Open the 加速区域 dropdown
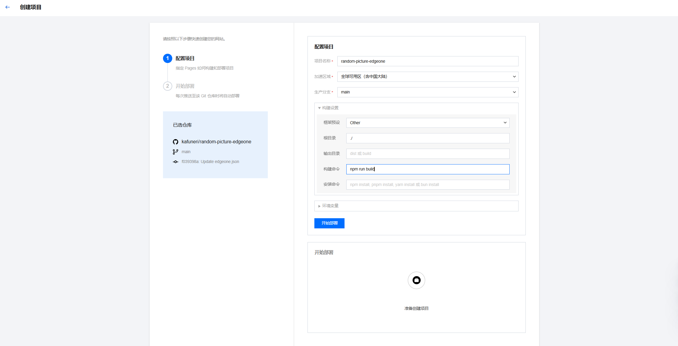The image size is (678, 346). 428,77
